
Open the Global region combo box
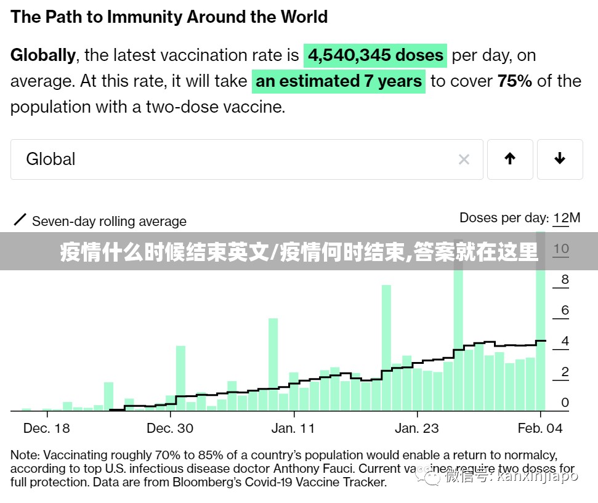tap(234, 159)
